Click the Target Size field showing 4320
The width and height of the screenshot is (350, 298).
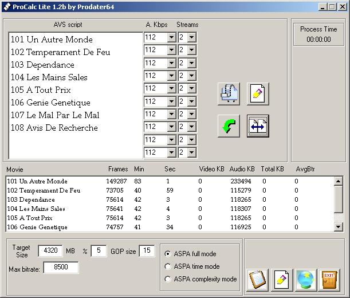tap(50, 250)
